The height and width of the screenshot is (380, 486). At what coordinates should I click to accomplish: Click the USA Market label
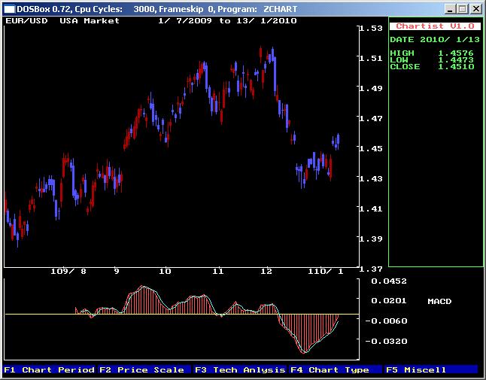coord(90,21)
